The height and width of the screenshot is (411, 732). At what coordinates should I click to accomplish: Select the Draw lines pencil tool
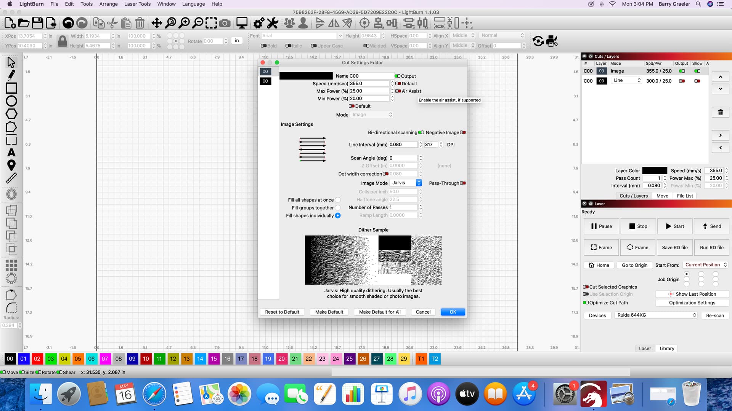click(x=11, y=75)
